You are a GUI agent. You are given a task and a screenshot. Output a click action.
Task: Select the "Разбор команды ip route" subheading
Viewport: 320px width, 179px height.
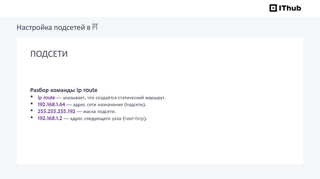(x=64, y=90)
